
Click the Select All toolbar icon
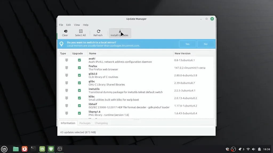click(x=81, y=31)
